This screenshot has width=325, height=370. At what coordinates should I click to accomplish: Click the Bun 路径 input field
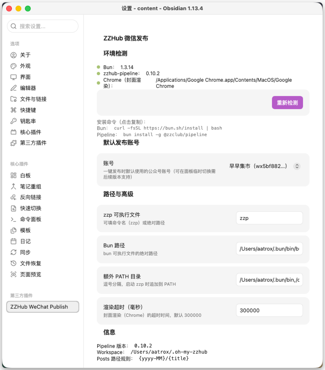pyautogui.click(x=269, y=249)
